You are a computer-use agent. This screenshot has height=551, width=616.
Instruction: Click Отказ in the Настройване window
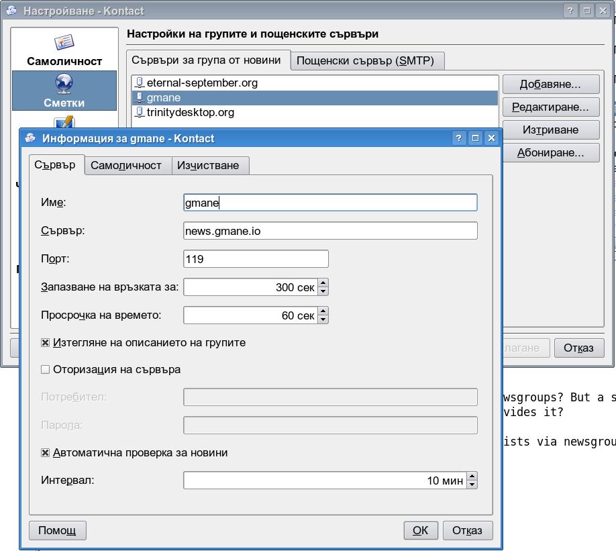[578, 348]
